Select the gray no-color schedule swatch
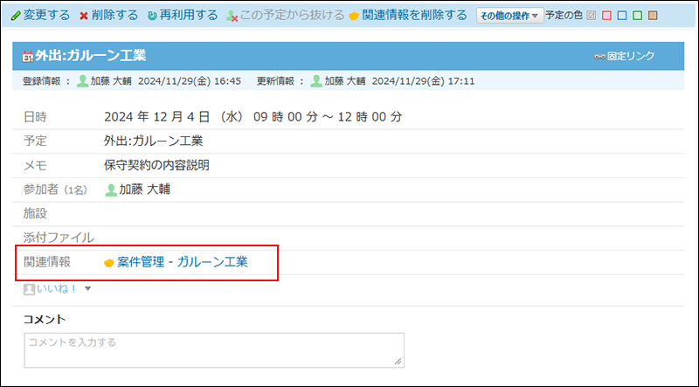Screen dimensions: 699x387 click(592, 16)
